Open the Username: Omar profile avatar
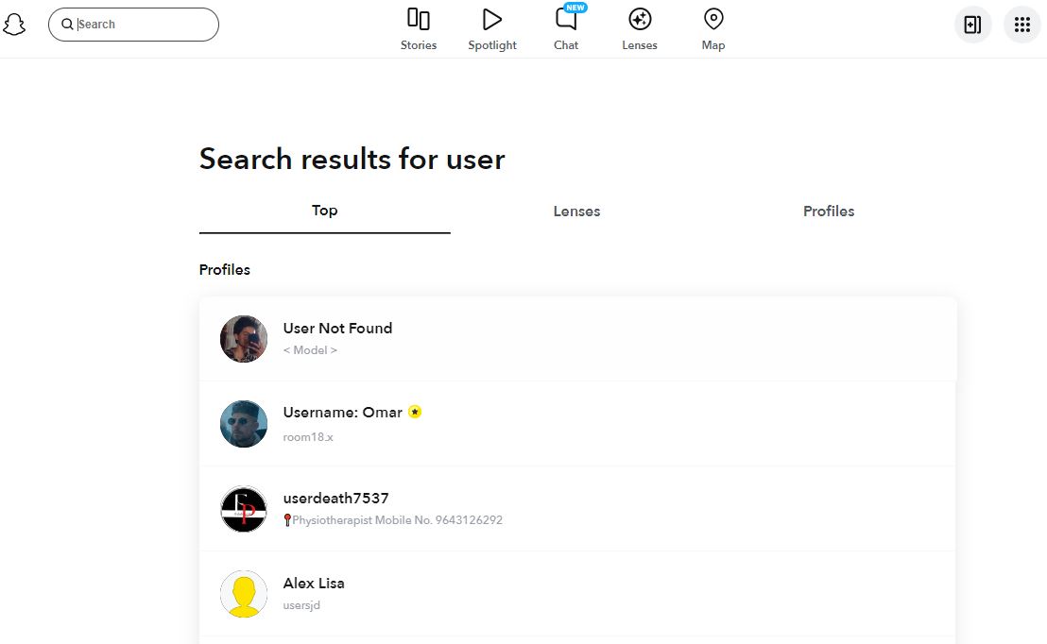The width and height of the screenshot is (1047, 644). click(244, 424)
